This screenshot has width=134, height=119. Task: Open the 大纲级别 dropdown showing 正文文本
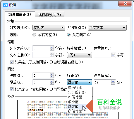[107, 28]
